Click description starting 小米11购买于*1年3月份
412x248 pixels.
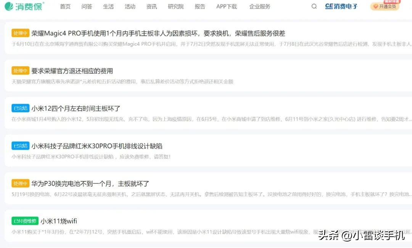point(211,232)
